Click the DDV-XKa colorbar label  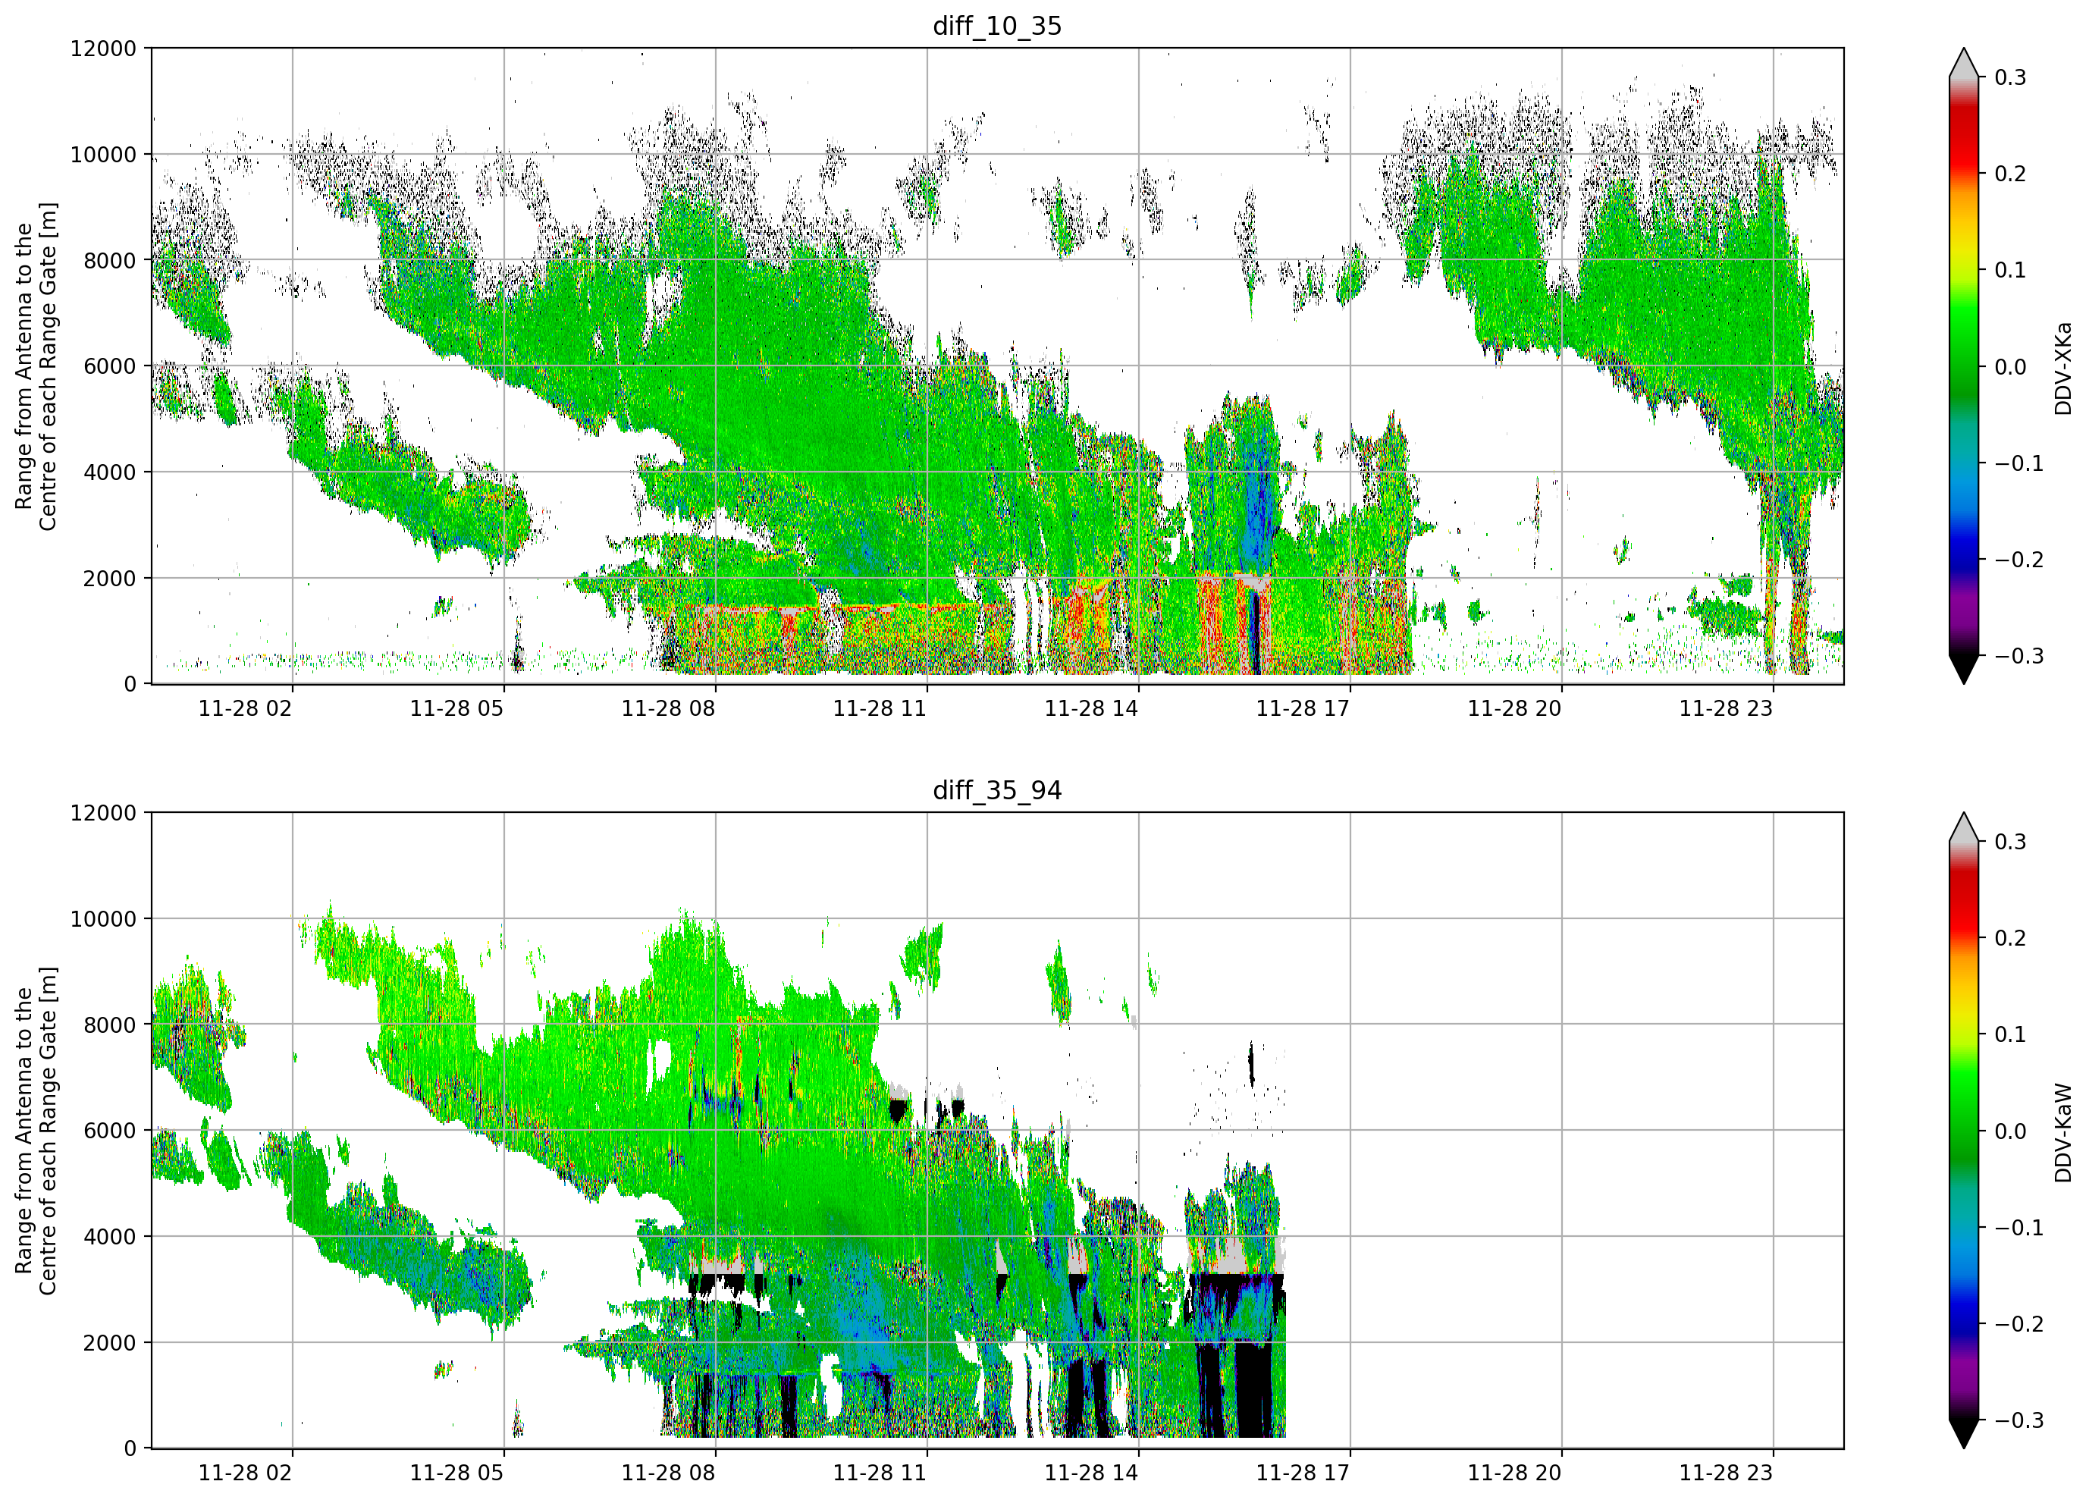pos(2063,368)
